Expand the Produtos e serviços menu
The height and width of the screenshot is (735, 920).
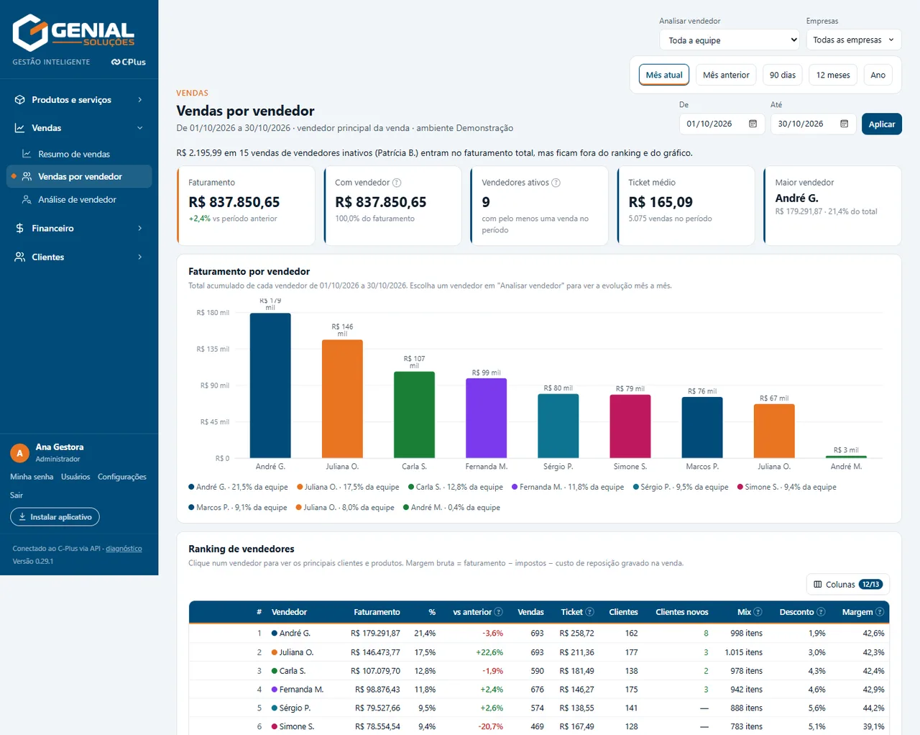79,100
